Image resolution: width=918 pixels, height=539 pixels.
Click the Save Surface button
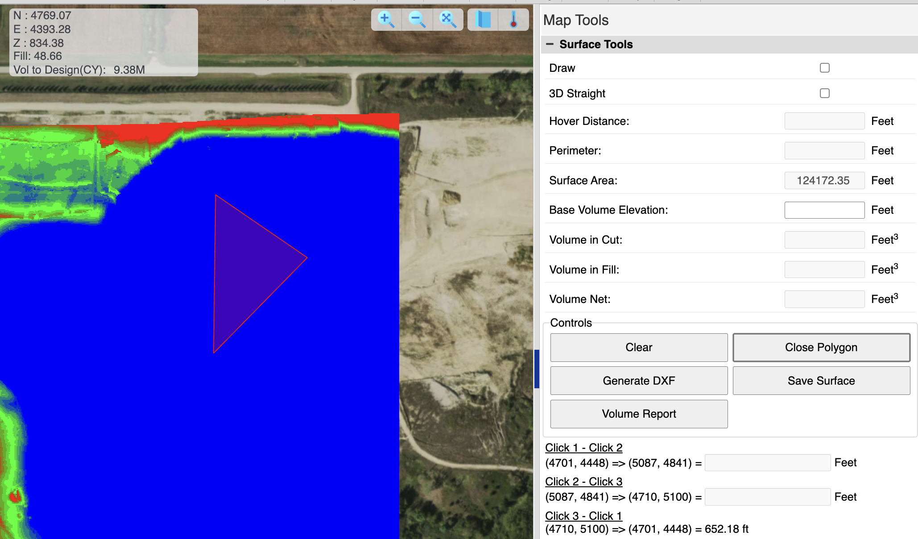point(821,381)
